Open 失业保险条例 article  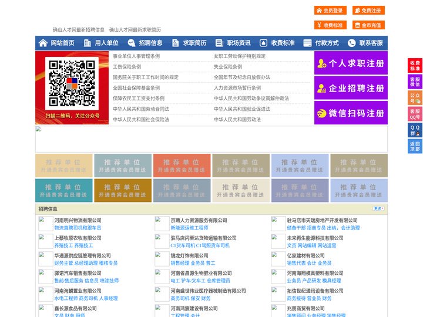(x=228, y=66)
